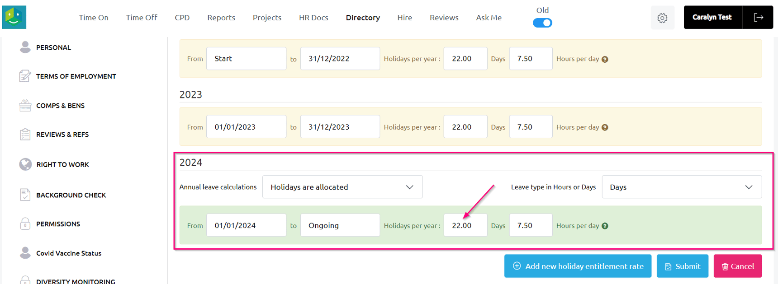This screenshot has width=778, height=284.
Task: Open Terms of Employment in sidebar
Action: tap(76, 76)
